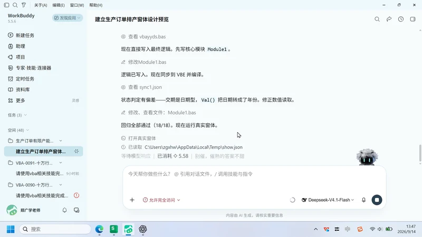Show hidden system tray icons
This screenshot has width=422, height=237.
(315, 229)
